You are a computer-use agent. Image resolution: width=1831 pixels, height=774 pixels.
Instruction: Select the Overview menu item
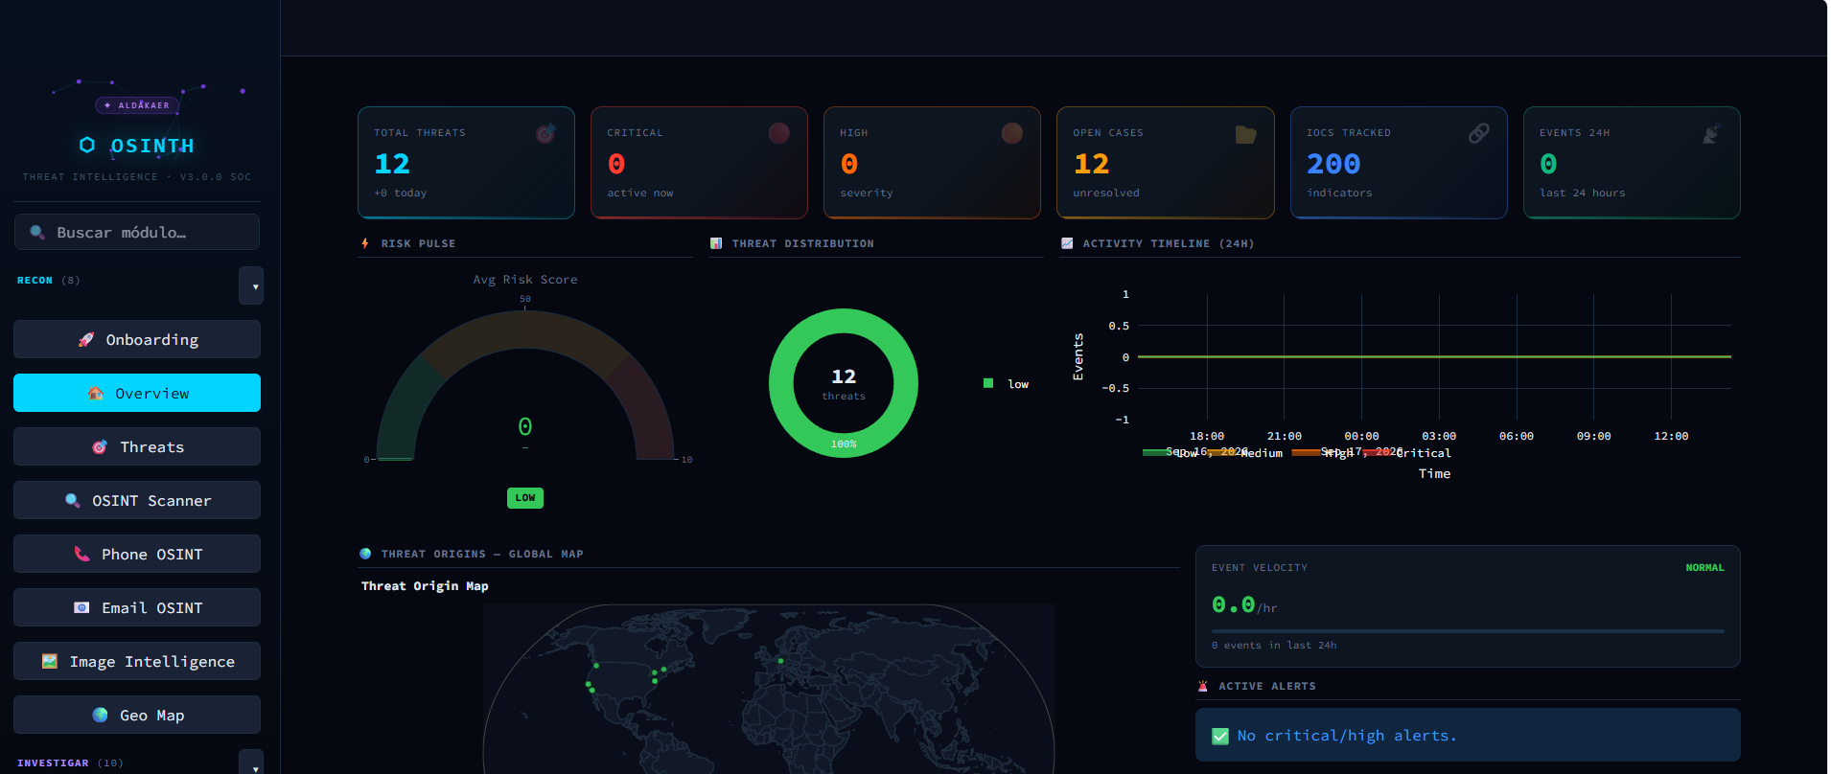137,393
